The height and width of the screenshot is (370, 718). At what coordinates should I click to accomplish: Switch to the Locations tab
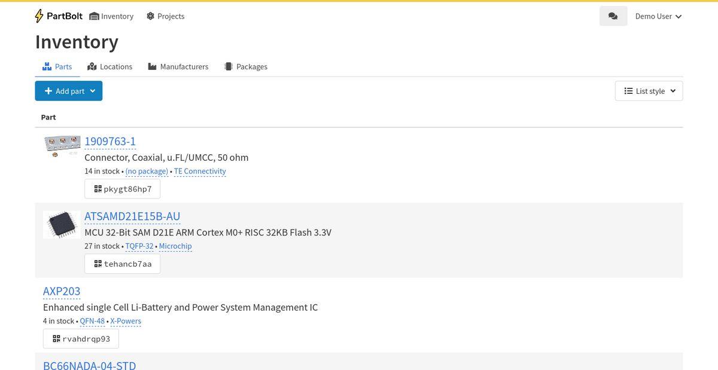tap(109, 66)
